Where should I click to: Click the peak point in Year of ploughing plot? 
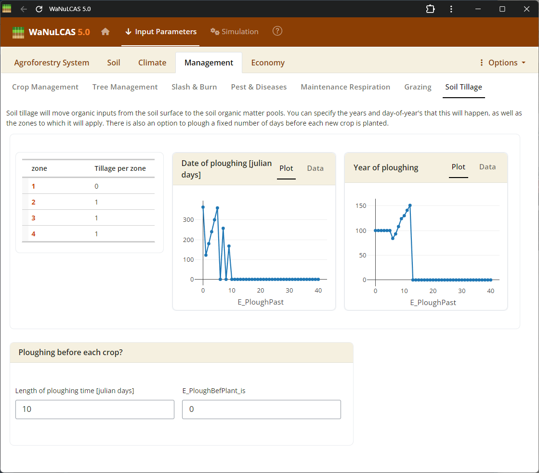coord(410,205)
